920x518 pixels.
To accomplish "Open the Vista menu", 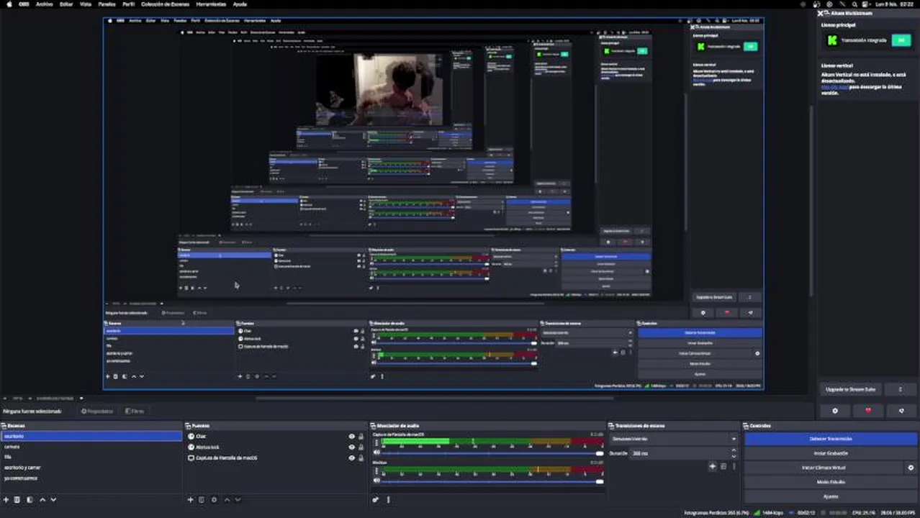I will tap(86, 4).
